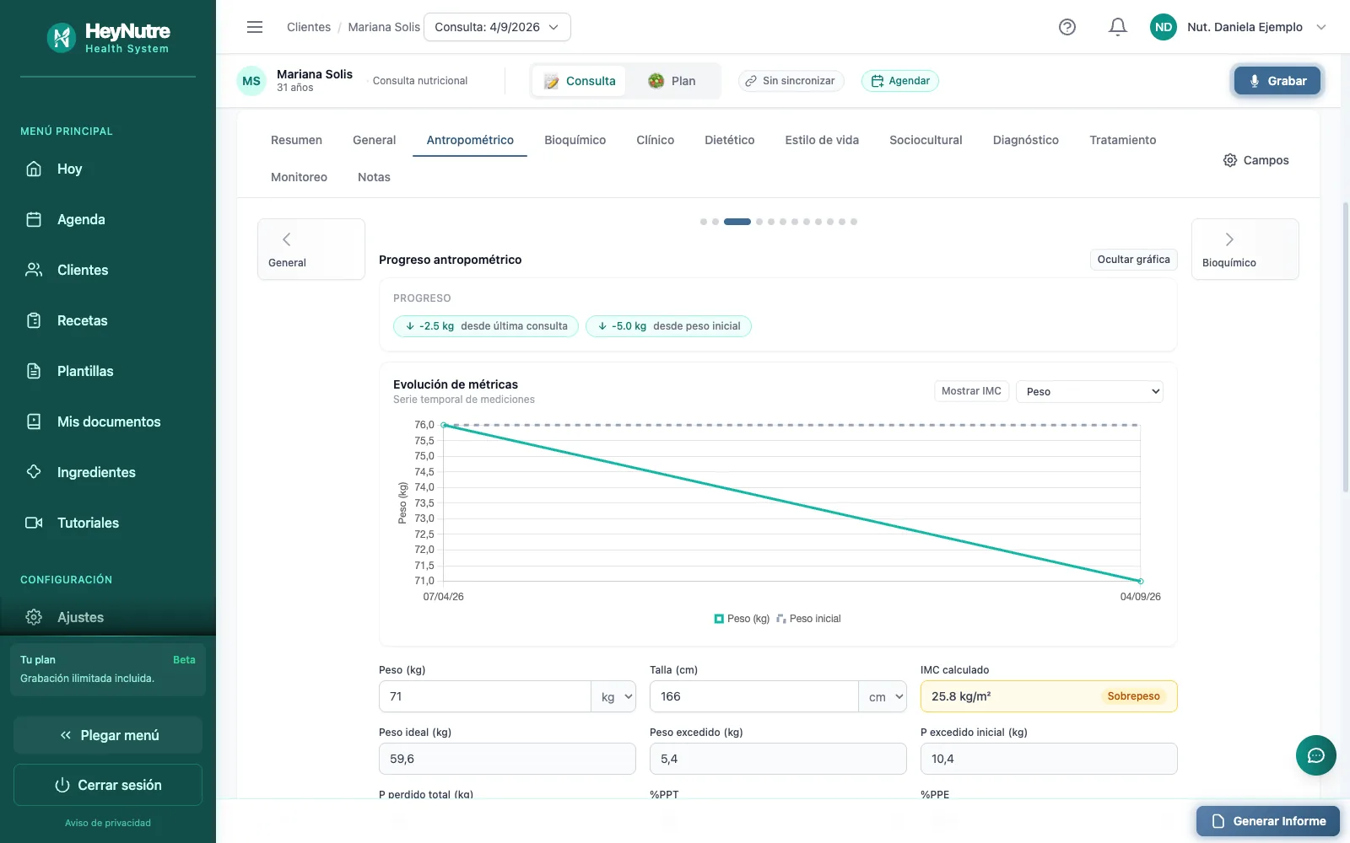Open the Monitoreo tab
The image size is (1350, 843).
coord(299,177)
